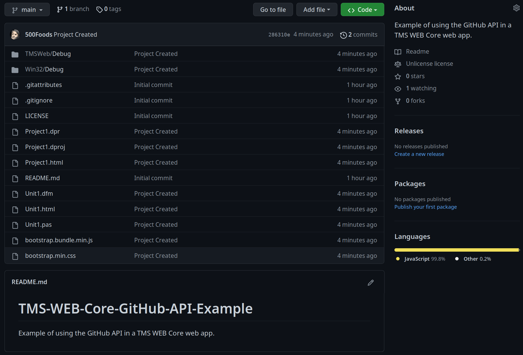The height and width of the screenshot is (355, 523).
Task: Open the green Code dropdown
Action: point(363,10)
